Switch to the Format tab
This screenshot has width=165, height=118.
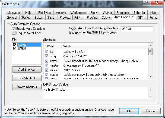(154, 17)
